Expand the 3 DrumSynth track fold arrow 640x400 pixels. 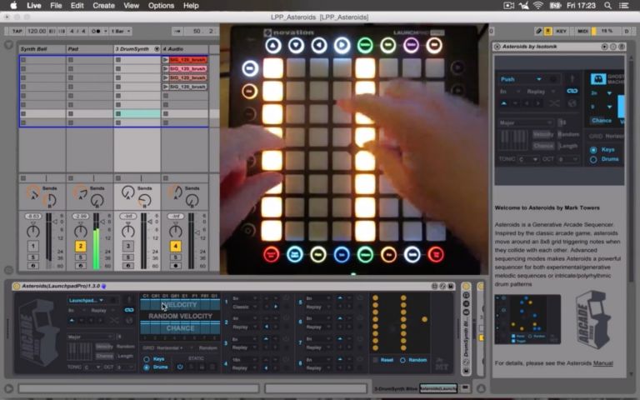point(157,49)
